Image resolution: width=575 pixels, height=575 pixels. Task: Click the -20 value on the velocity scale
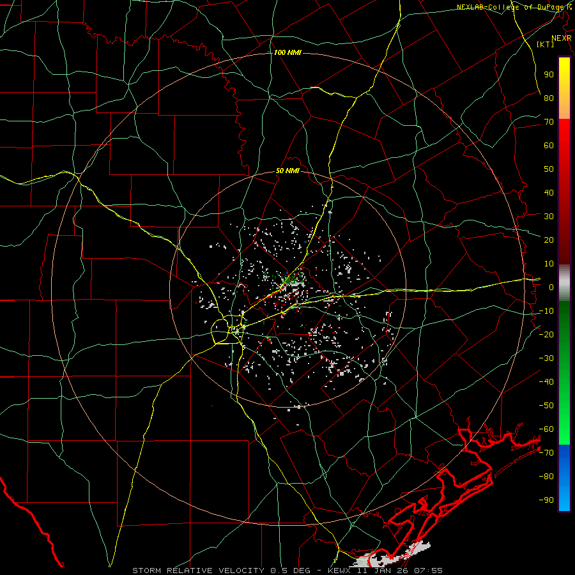click(x=546, y=334)
